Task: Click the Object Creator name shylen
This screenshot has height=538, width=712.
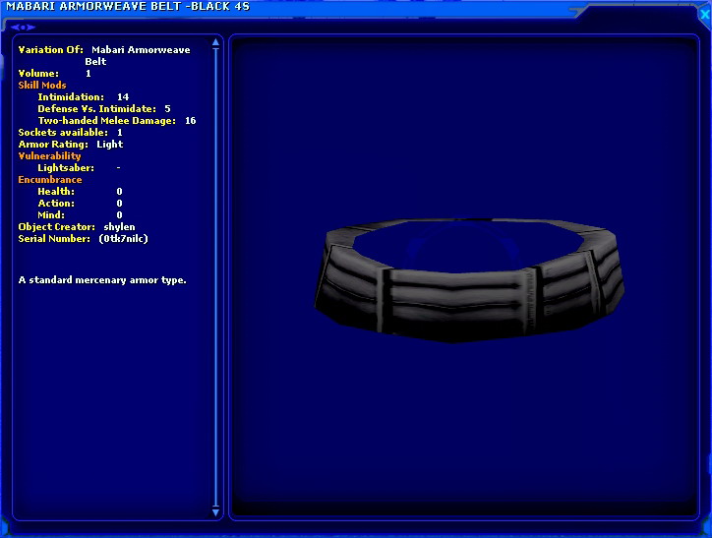Action: click(x=119, y=227)
